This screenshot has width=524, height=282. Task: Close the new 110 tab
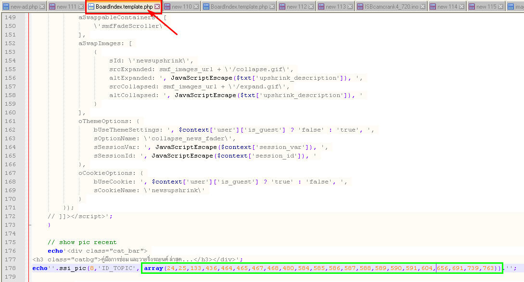pyautogui.click(x=196, y=7)
